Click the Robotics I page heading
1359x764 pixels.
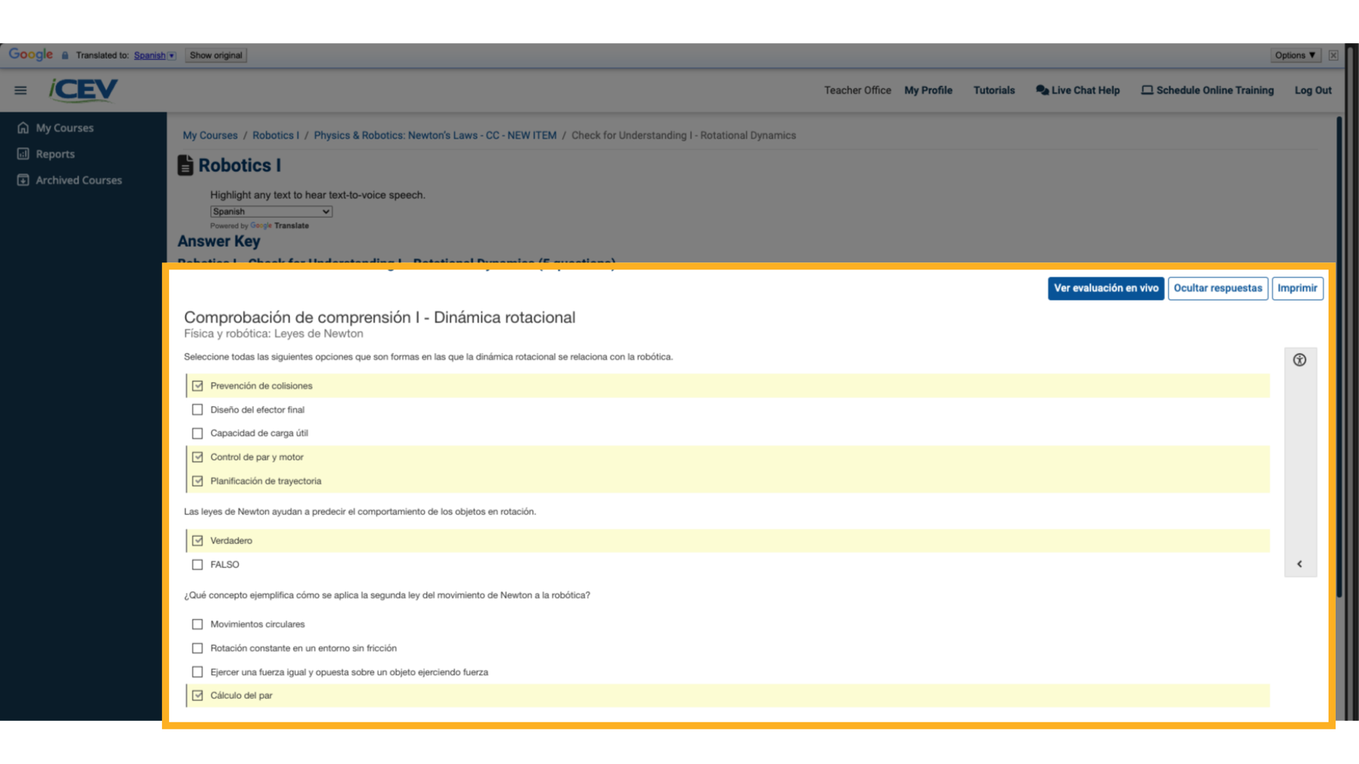click(239, 166)
